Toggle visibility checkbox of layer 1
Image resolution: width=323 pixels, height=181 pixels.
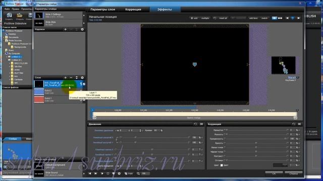[84, 84]
